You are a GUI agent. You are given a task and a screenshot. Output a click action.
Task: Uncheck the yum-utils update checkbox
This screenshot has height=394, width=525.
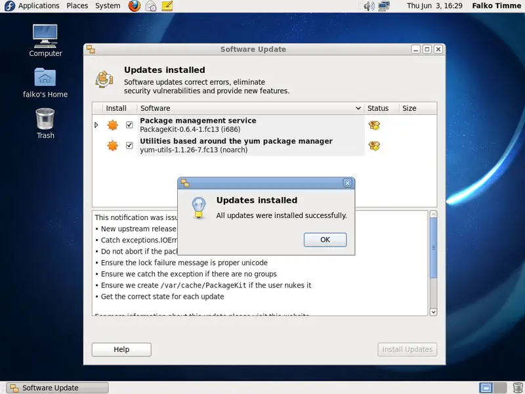click(129, 145)
